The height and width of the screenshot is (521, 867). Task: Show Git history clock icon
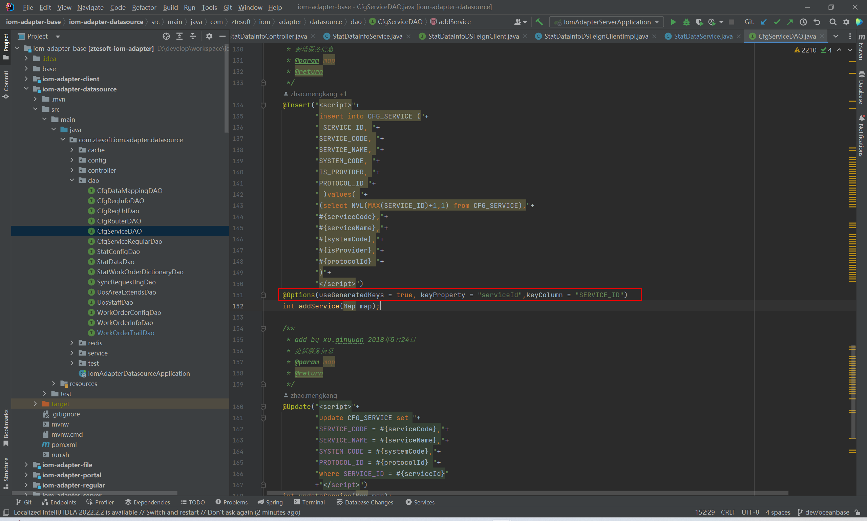803,22
